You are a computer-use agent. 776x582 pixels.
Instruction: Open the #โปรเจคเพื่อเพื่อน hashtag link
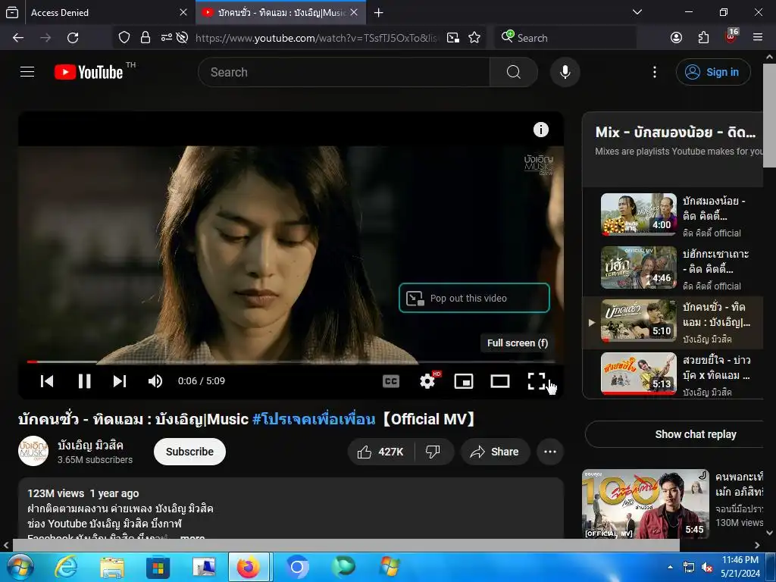[314, 419]
